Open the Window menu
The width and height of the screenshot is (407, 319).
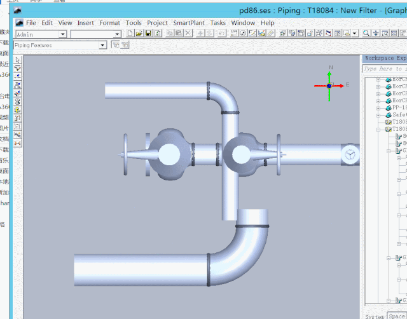point(243,23)
